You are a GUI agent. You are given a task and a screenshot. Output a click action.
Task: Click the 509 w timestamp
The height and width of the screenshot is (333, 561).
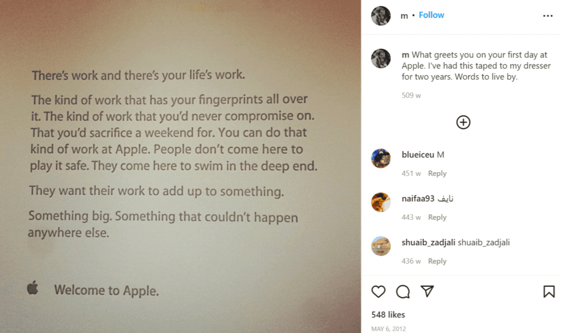tap(411, 95)
